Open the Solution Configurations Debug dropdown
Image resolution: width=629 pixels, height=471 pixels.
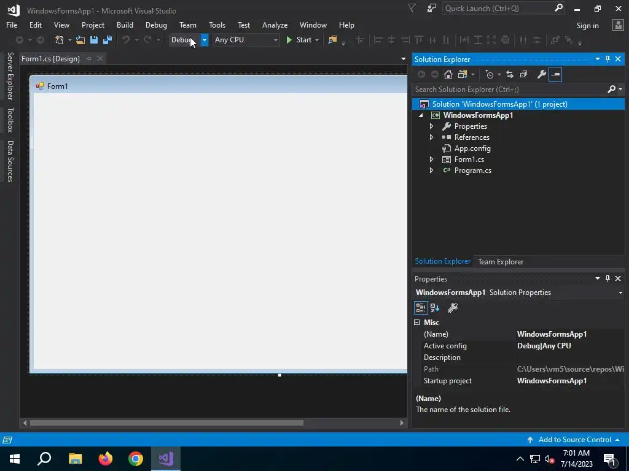(204, 40)
